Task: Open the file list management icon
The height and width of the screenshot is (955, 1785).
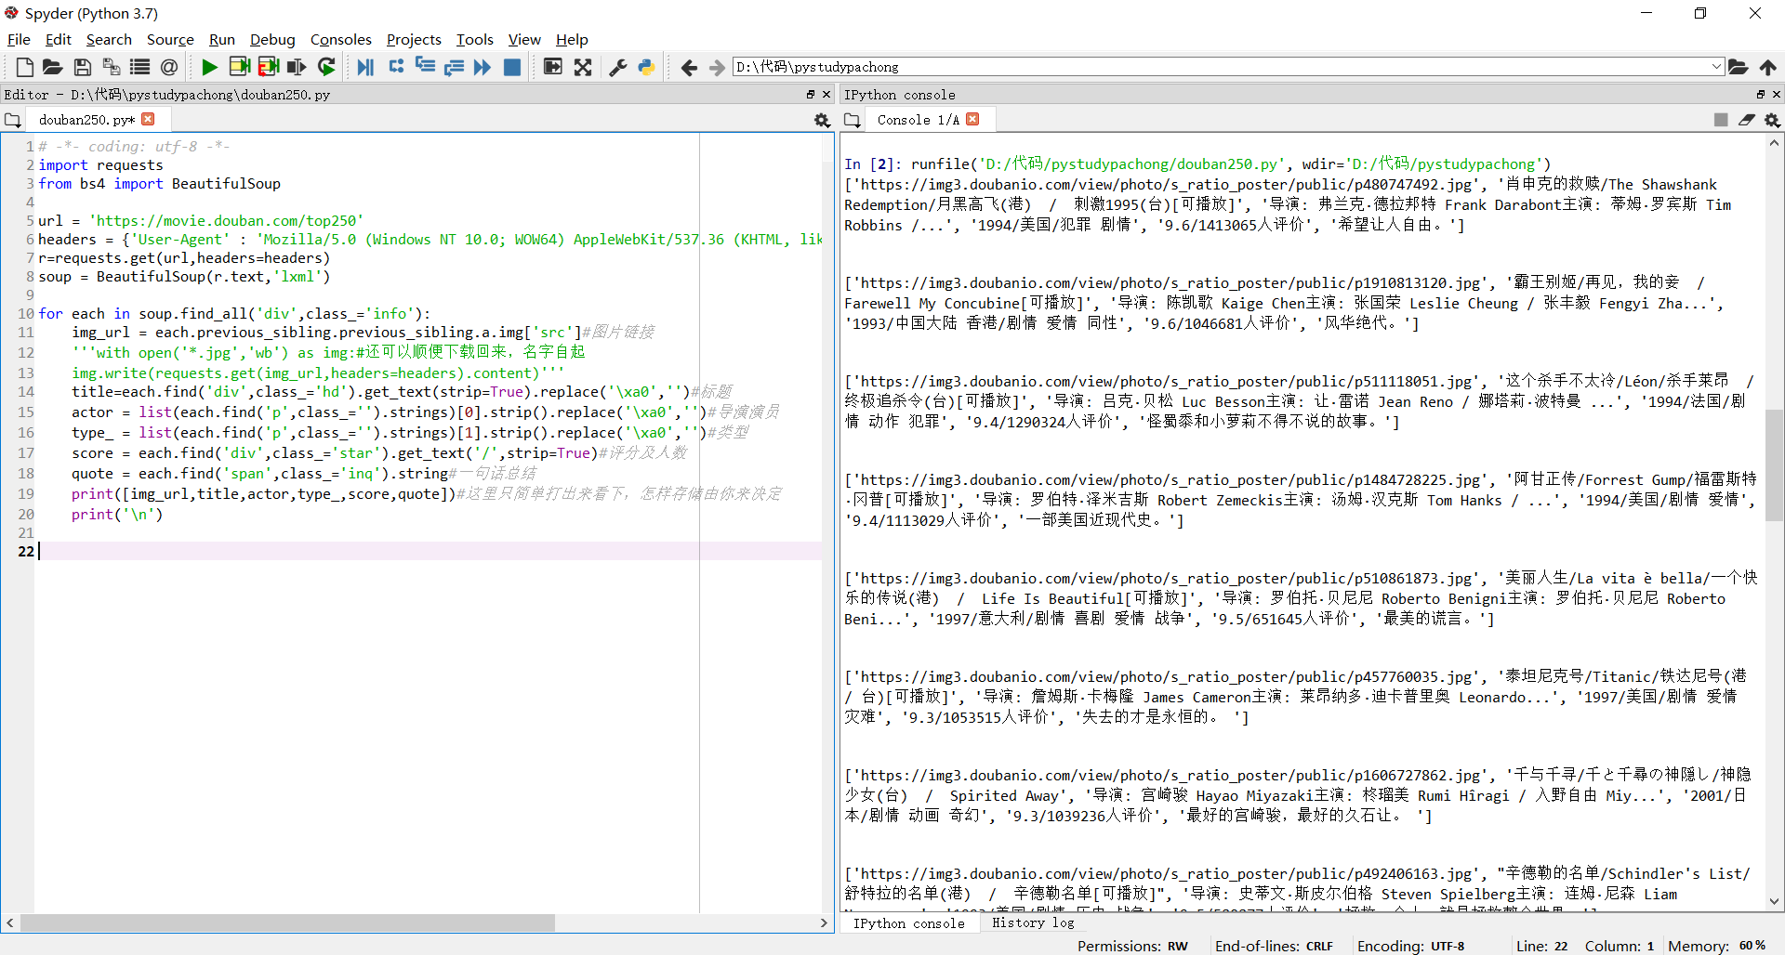Action: pos(140,67)
